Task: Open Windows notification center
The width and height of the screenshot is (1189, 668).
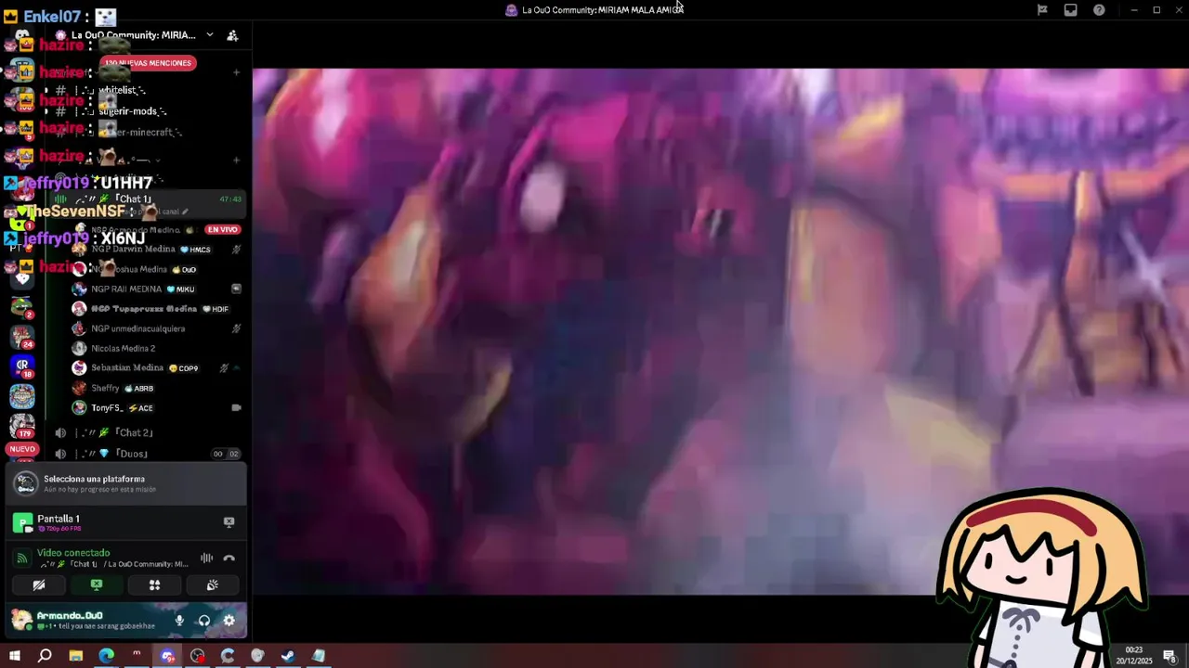Action: (1169, 656)
